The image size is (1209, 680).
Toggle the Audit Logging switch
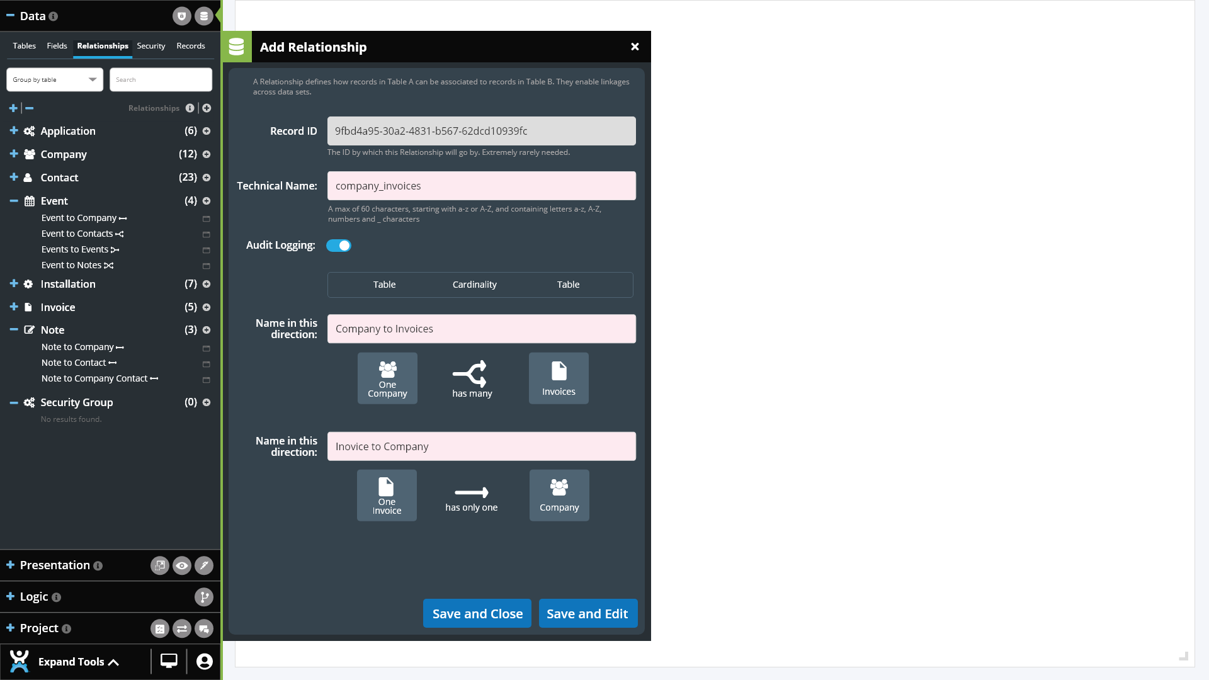coord(339,246)
